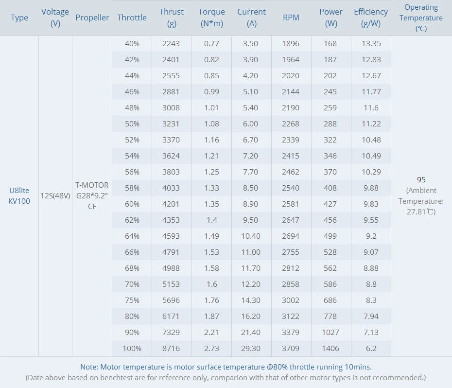Click the U8lite KV100 type cell

coord(19,196)
